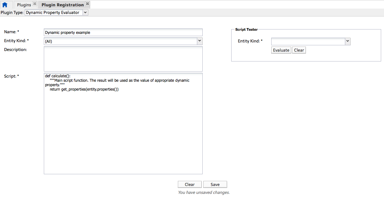Image resolution: width=384 pixels, height=198 pixels.
Task: Click the 'Script: *' label
Action: [11, 76]
